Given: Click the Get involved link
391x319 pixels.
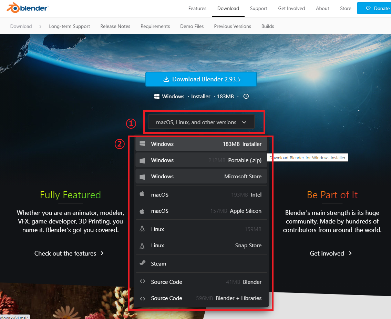Looking at the screenshot, I should [x=327, y=253].
